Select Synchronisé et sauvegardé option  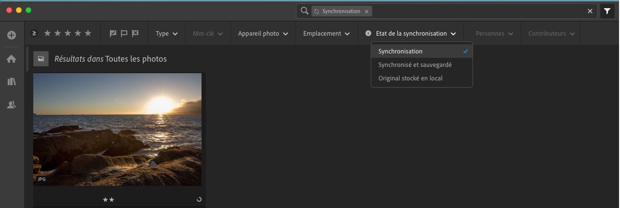(422, 65)
